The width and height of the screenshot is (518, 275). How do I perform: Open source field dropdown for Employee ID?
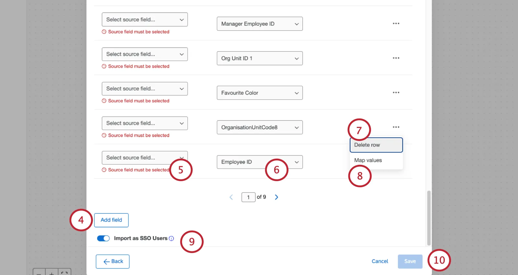click(145, 158)
